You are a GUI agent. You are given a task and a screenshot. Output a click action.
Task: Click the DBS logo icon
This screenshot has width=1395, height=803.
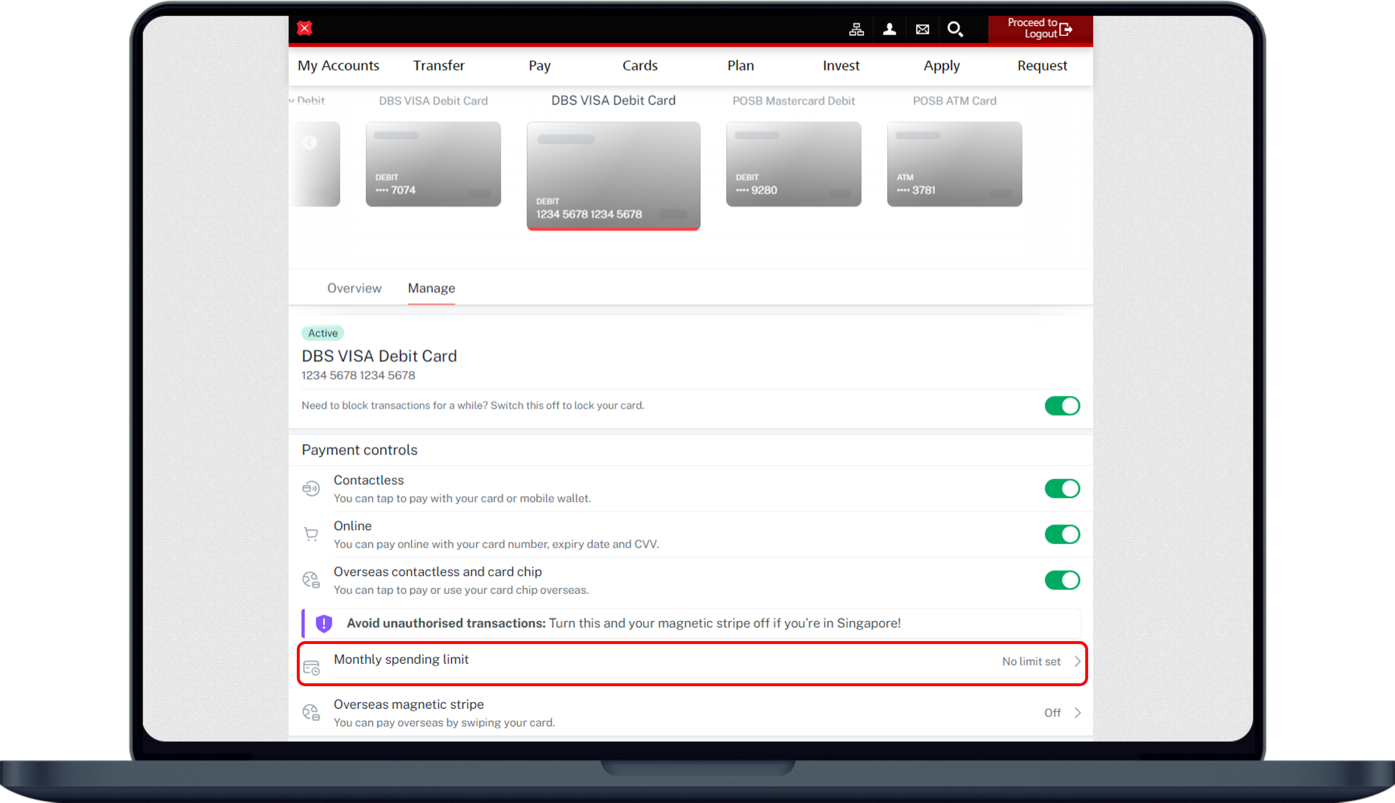305,28
